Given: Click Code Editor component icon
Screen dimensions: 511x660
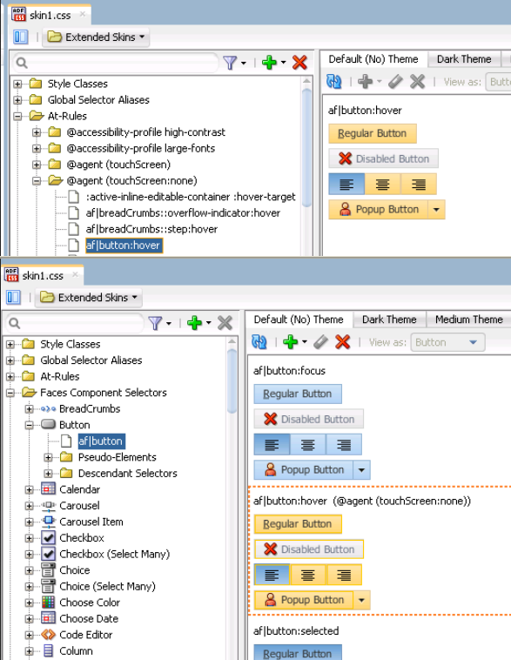Looking at the screenshot, I should tap(49, 635).
